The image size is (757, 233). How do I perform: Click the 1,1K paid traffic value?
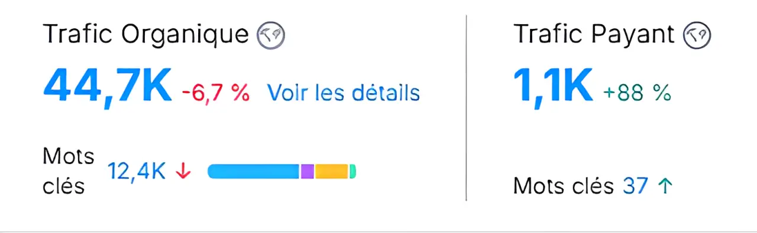[554, 84]
